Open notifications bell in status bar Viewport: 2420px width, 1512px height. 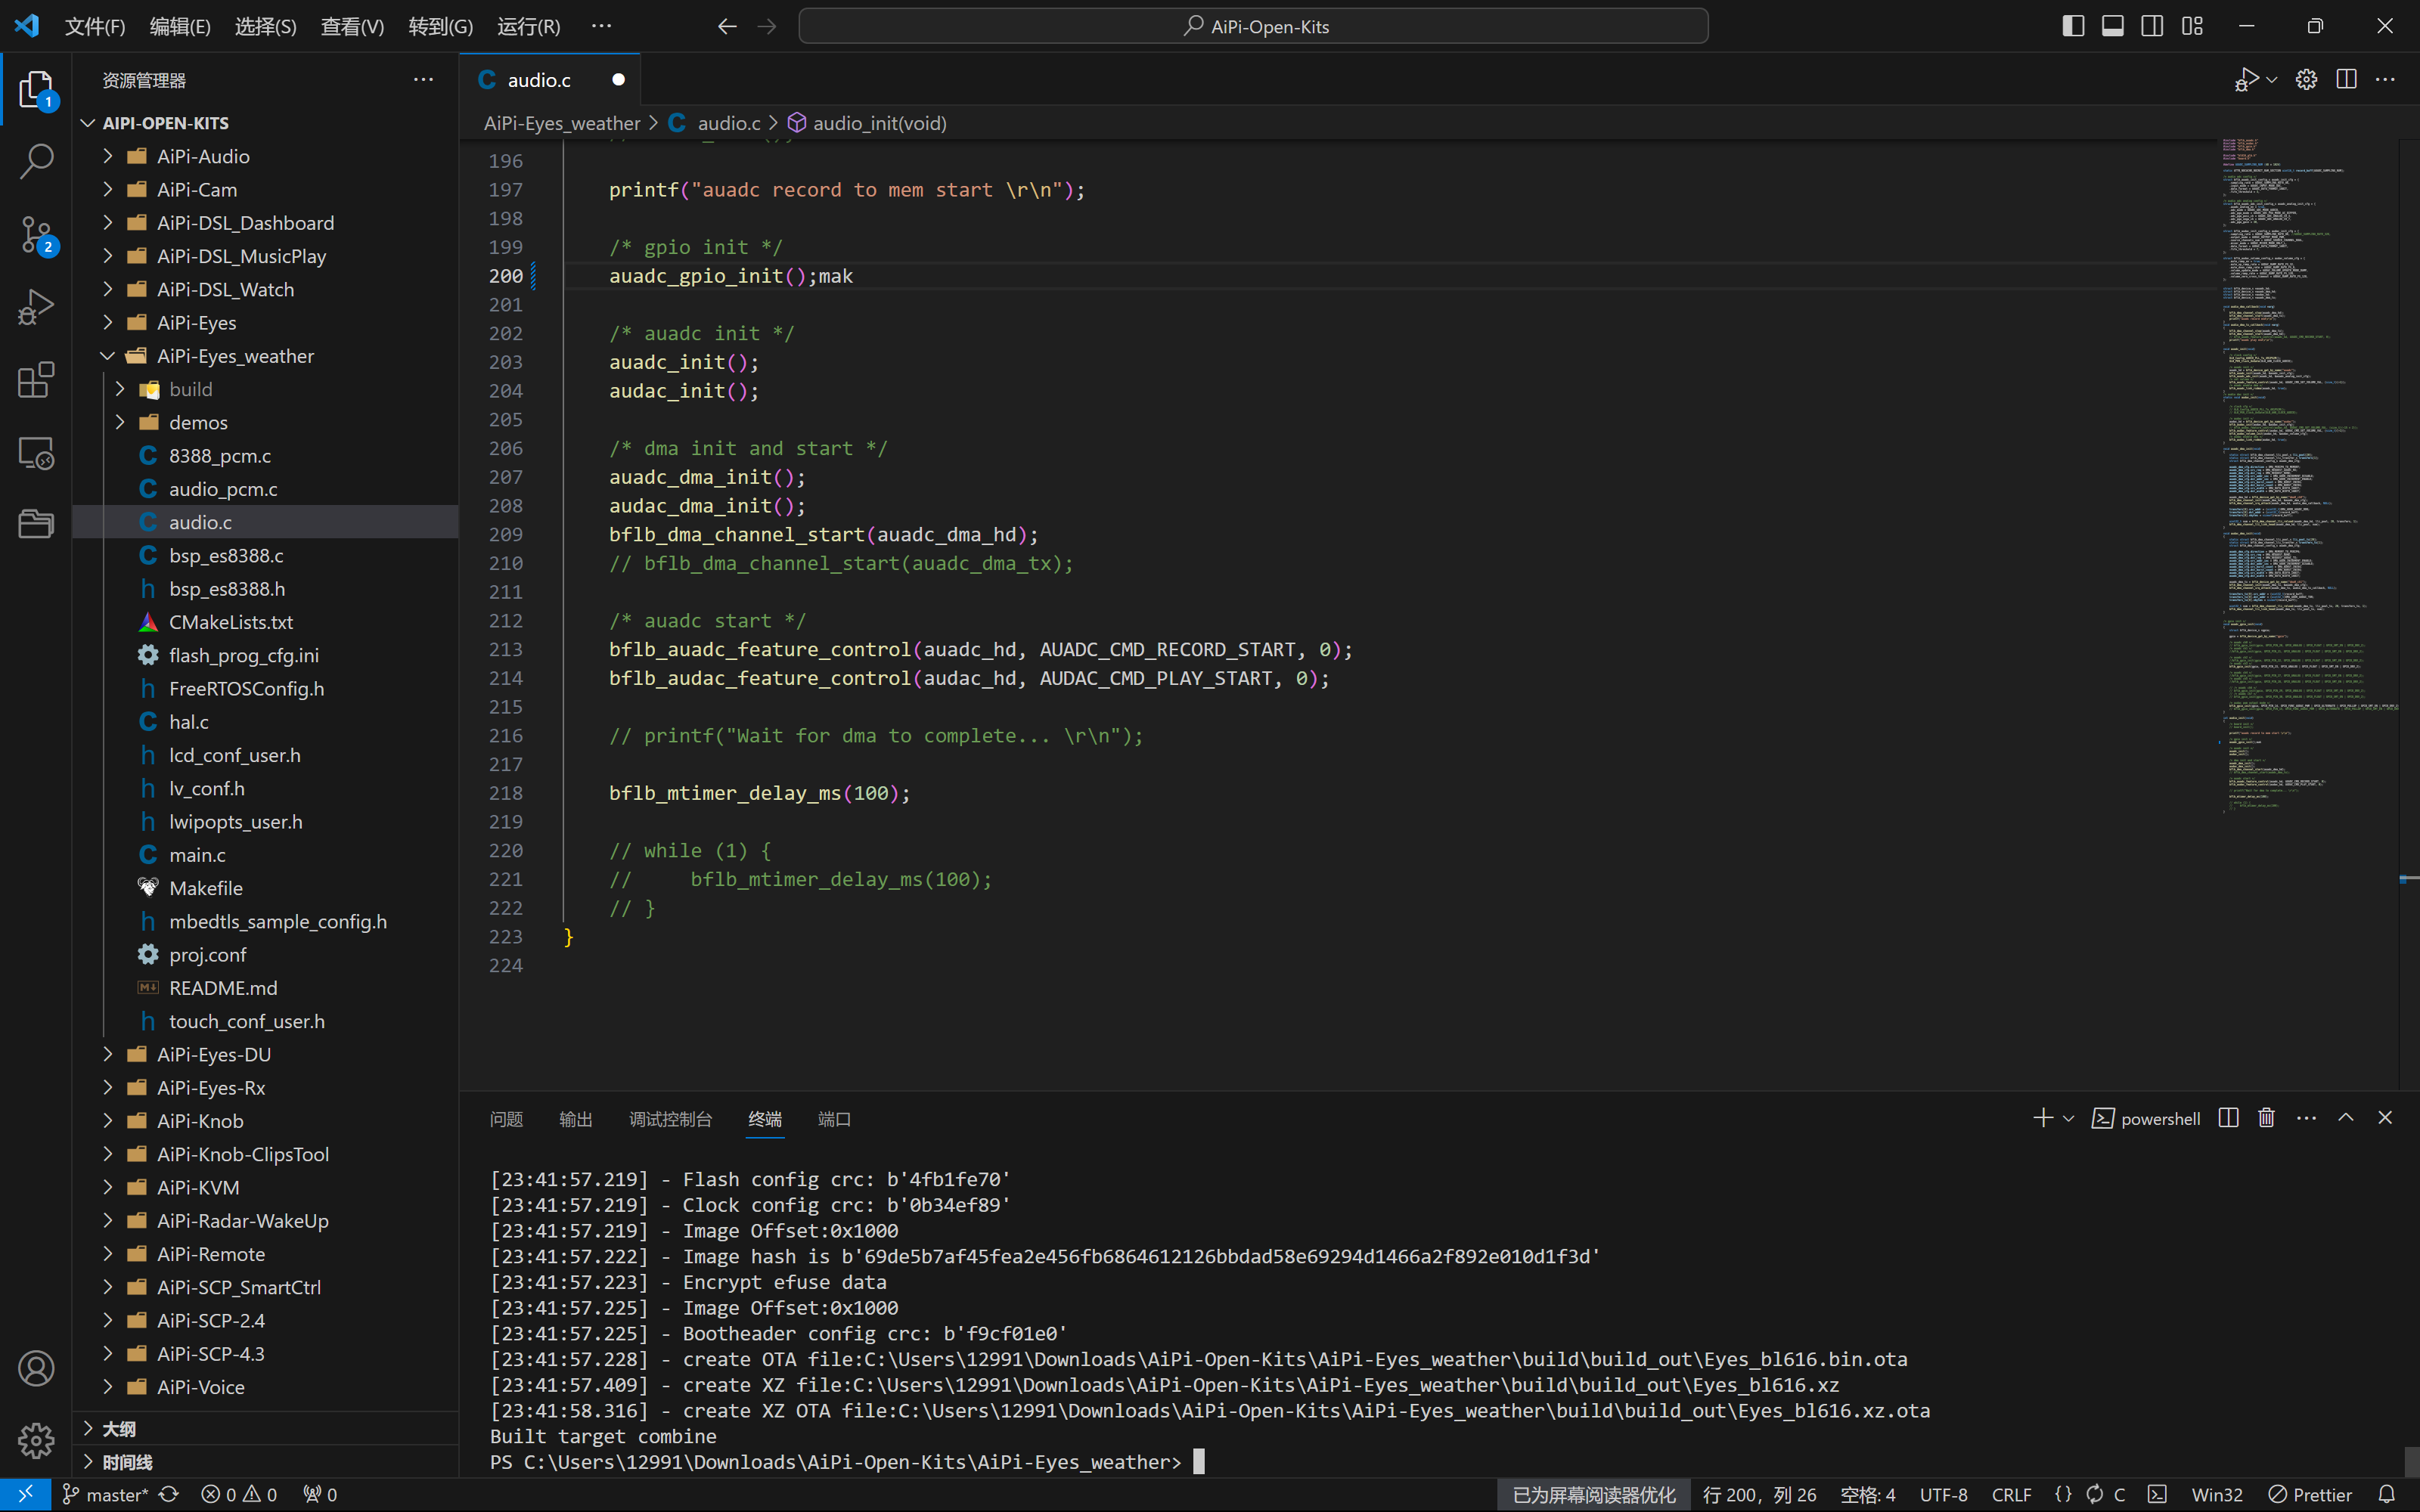click(x=2387, y=1494)
